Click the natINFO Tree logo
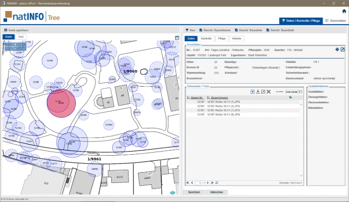 tap(32, 17)
